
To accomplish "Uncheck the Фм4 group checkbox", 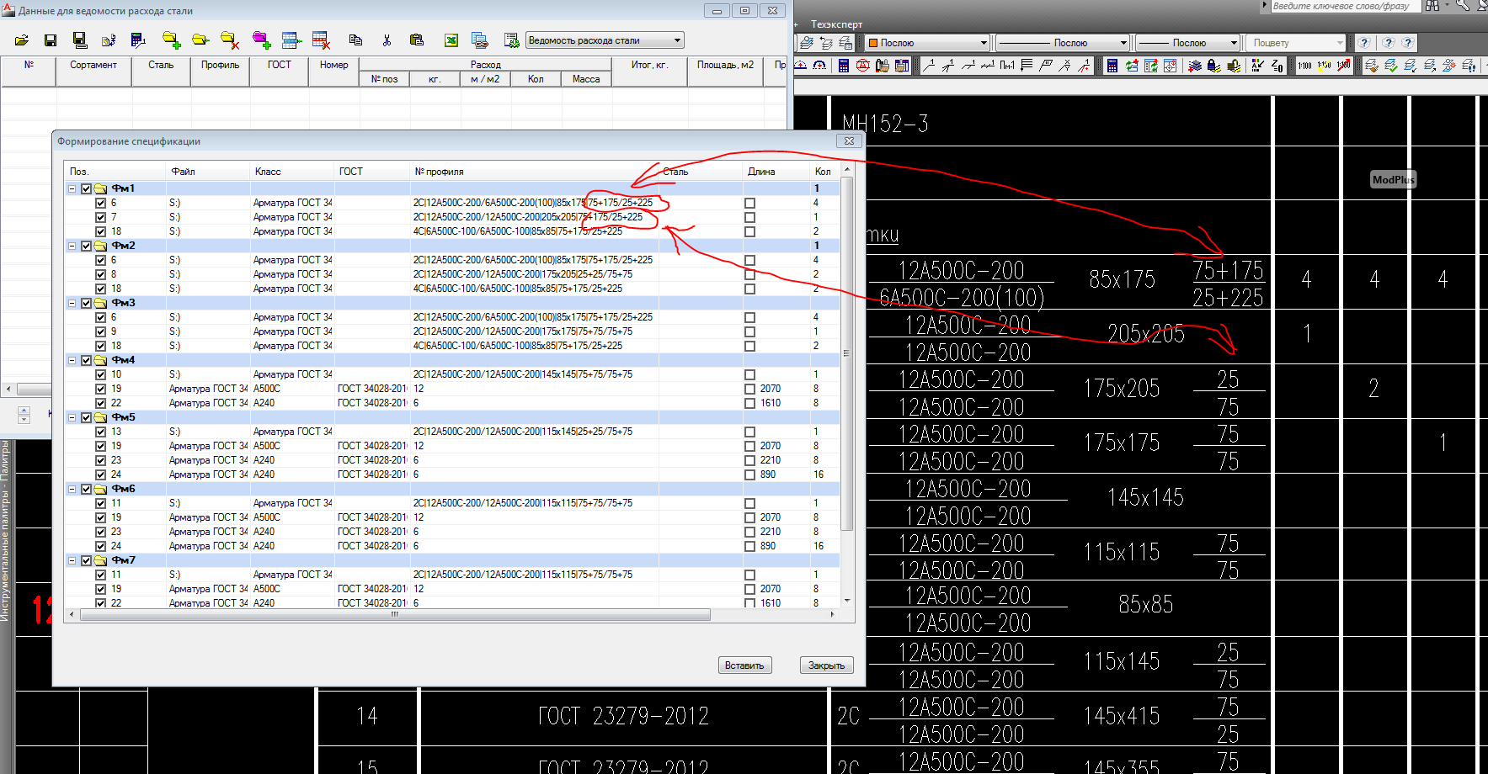I will point(86,360).
